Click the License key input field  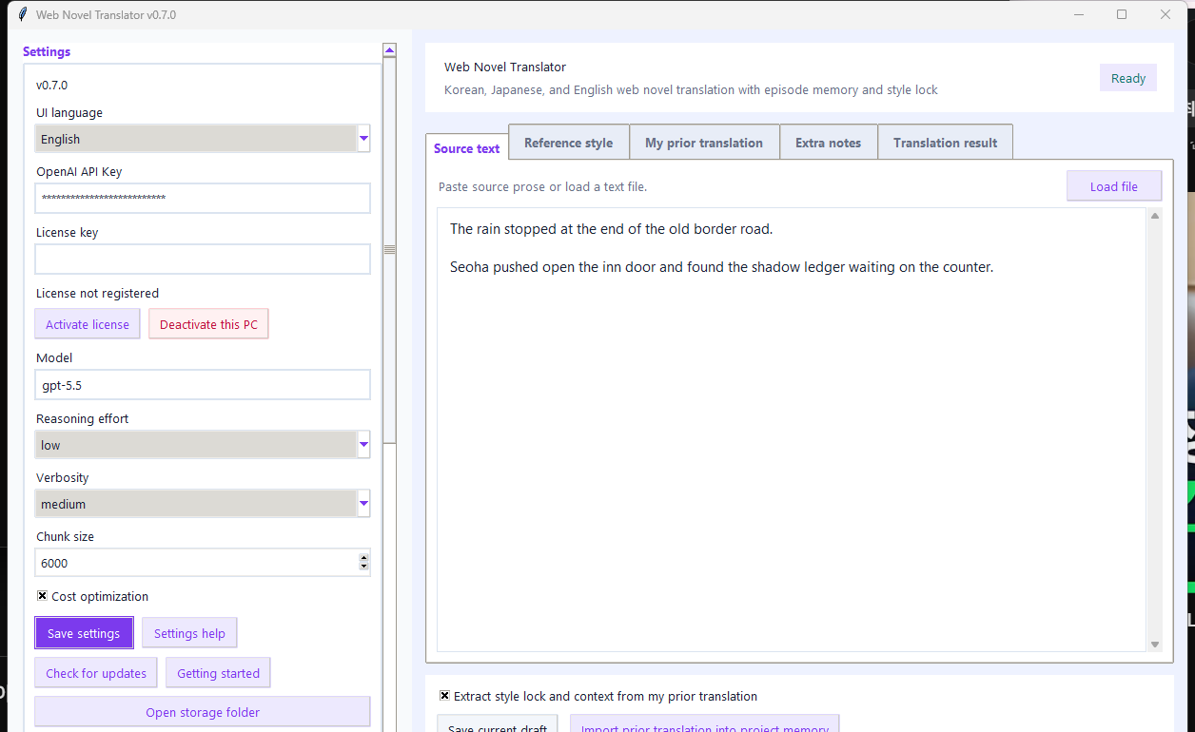point(203,259)
